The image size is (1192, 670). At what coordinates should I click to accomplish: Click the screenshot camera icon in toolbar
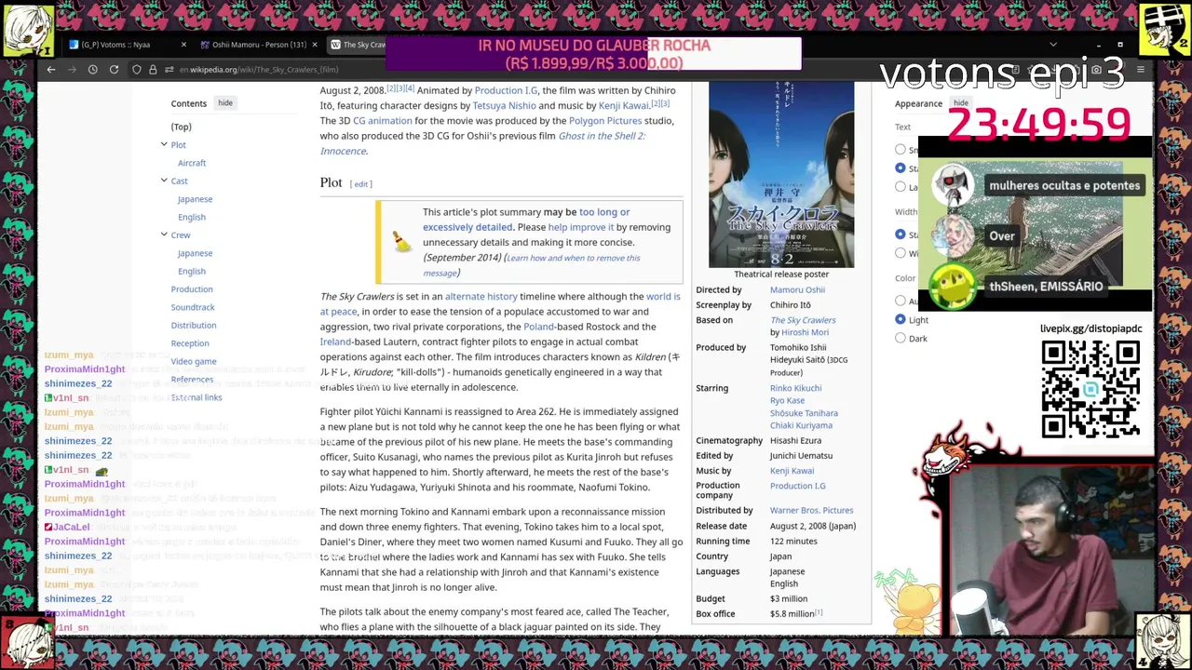(1096, 70)
